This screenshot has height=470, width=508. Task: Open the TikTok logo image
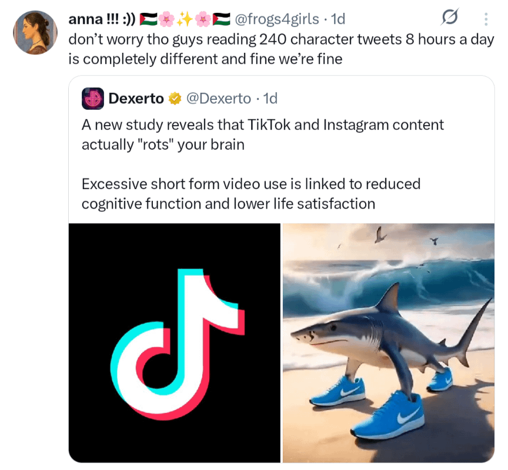[175, 343]
